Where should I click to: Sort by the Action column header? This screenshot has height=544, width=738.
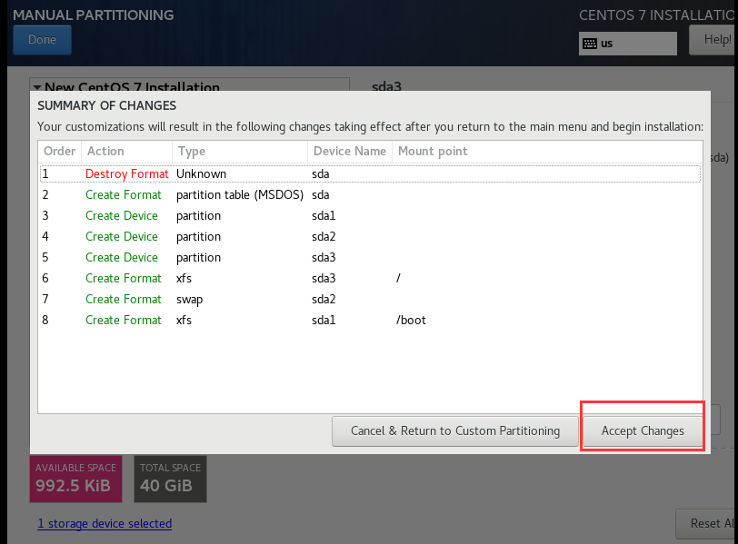click(126, 152)
